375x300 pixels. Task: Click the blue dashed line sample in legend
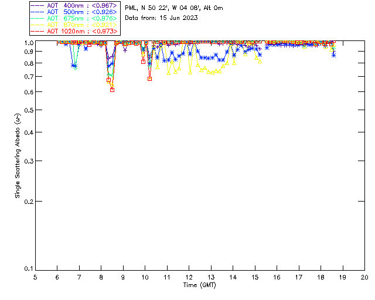(x=37, y=12)
